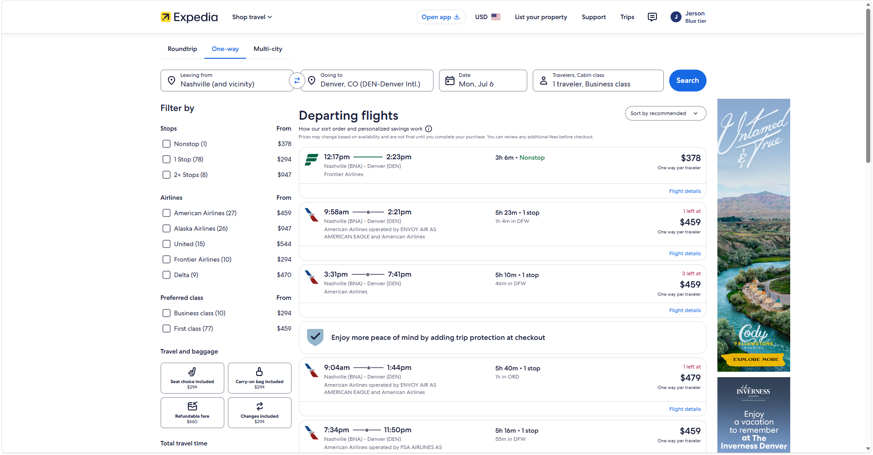Screen dimensions: 873x455
Task: Click the Leaving from location pin icon
Action: pos(172,81)
